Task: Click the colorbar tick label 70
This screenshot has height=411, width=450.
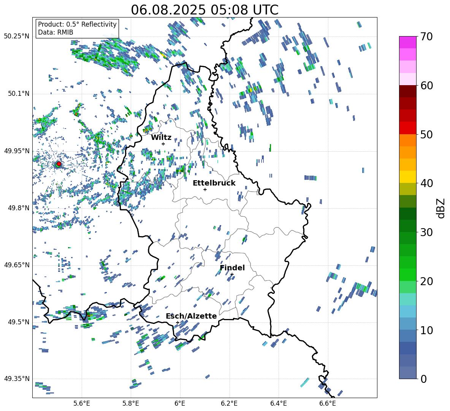Action: click(426, 36)
